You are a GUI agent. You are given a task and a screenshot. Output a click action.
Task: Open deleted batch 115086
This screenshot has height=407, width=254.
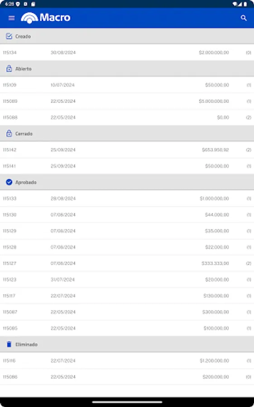pyautogui.click(x=127, y=377)
